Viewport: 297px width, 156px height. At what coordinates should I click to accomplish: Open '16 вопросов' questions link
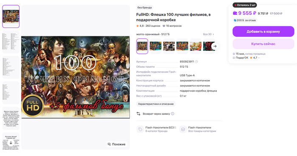point(172,26)
